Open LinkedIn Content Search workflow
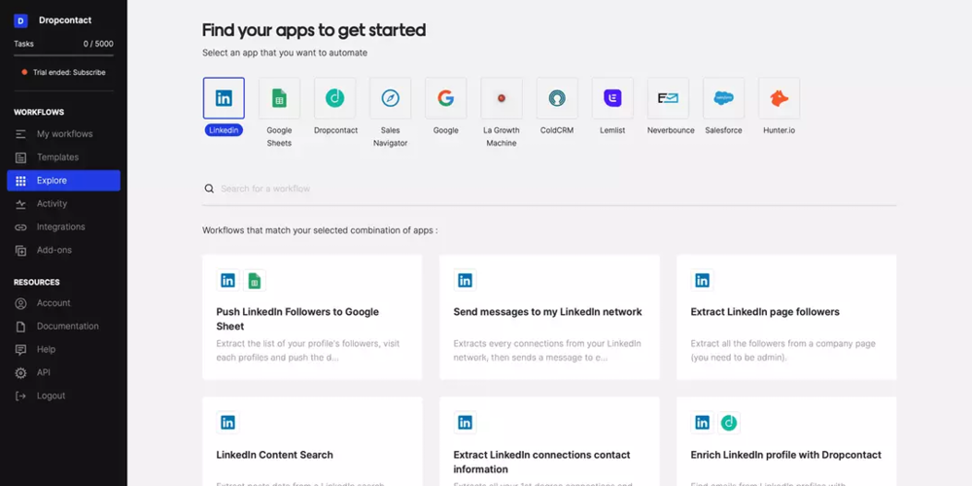Screen dimensions: 972x486 [312, 441]
